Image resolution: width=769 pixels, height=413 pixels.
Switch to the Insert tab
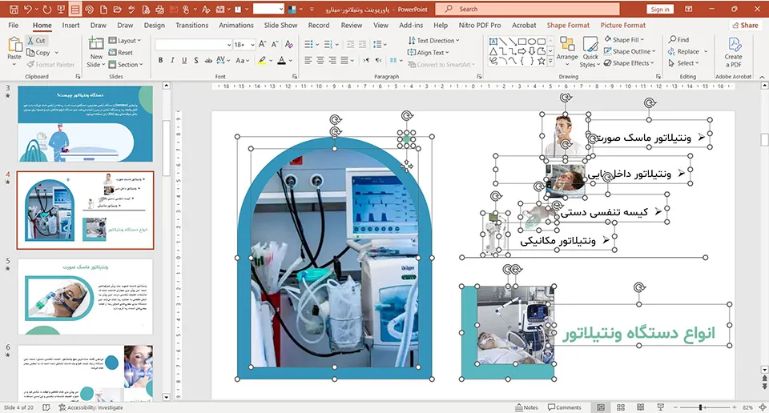(x=70, y=25)
